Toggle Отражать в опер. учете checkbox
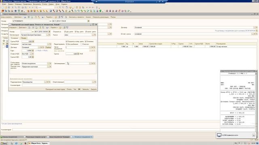 66,41
